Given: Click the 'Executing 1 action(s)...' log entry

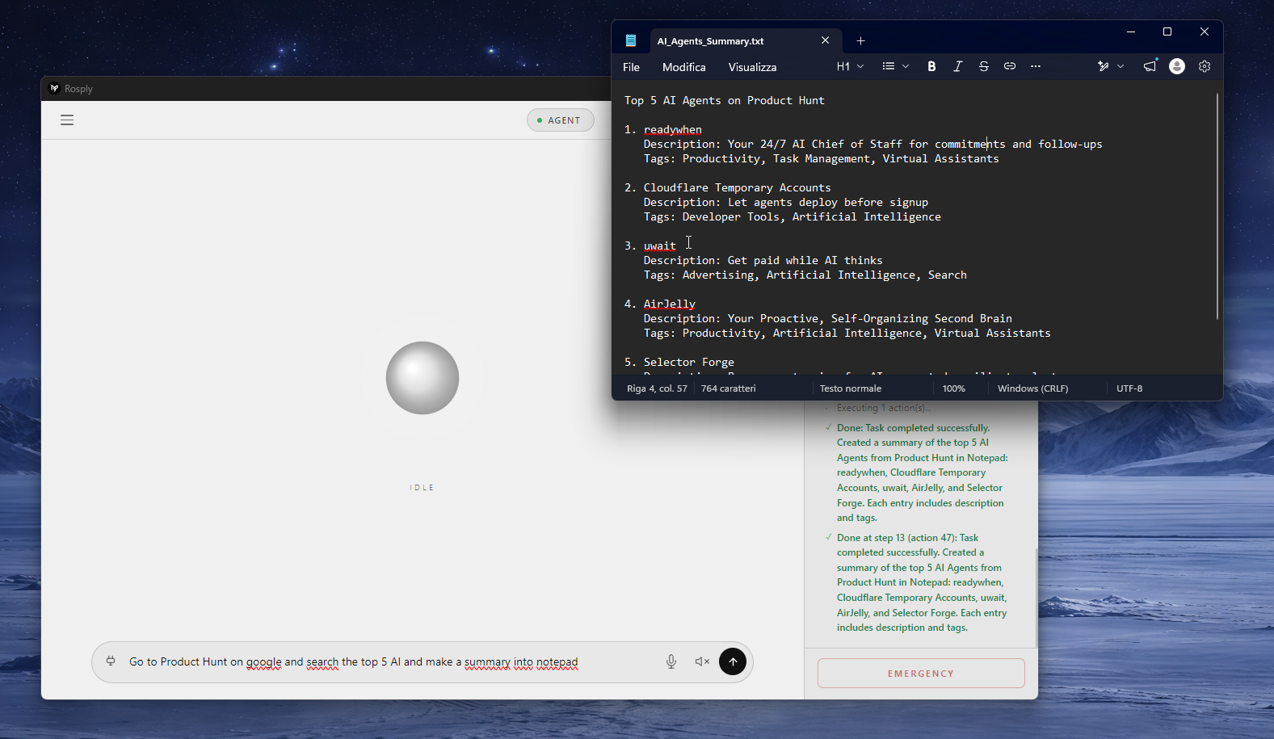Looking at the screenshot, I should [x=884, y=408].
